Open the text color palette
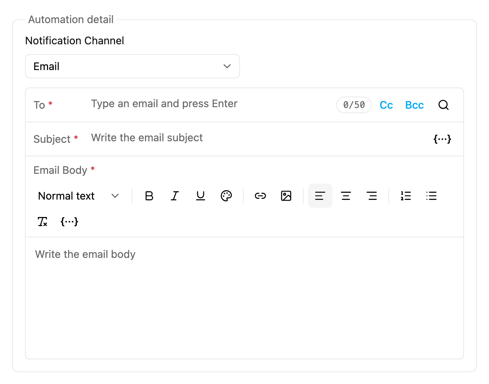This screenshot has height=384, width=489. coord(226,196)
